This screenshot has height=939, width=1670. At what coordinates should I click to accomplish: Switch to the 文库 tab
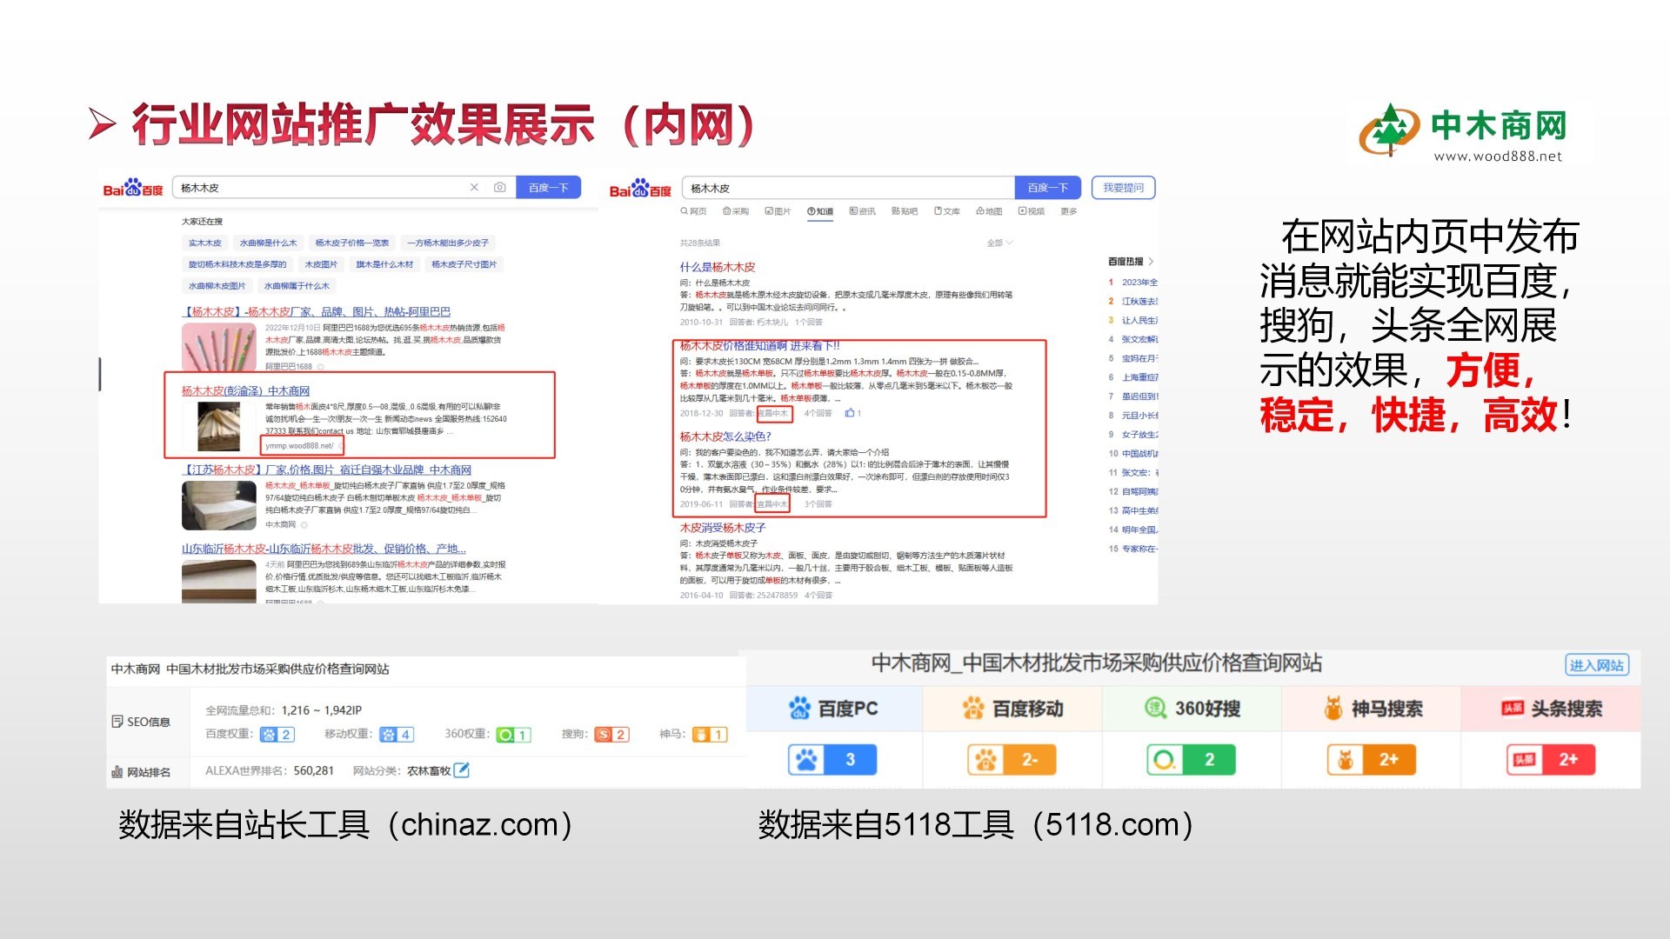click(x=947, y=211)
